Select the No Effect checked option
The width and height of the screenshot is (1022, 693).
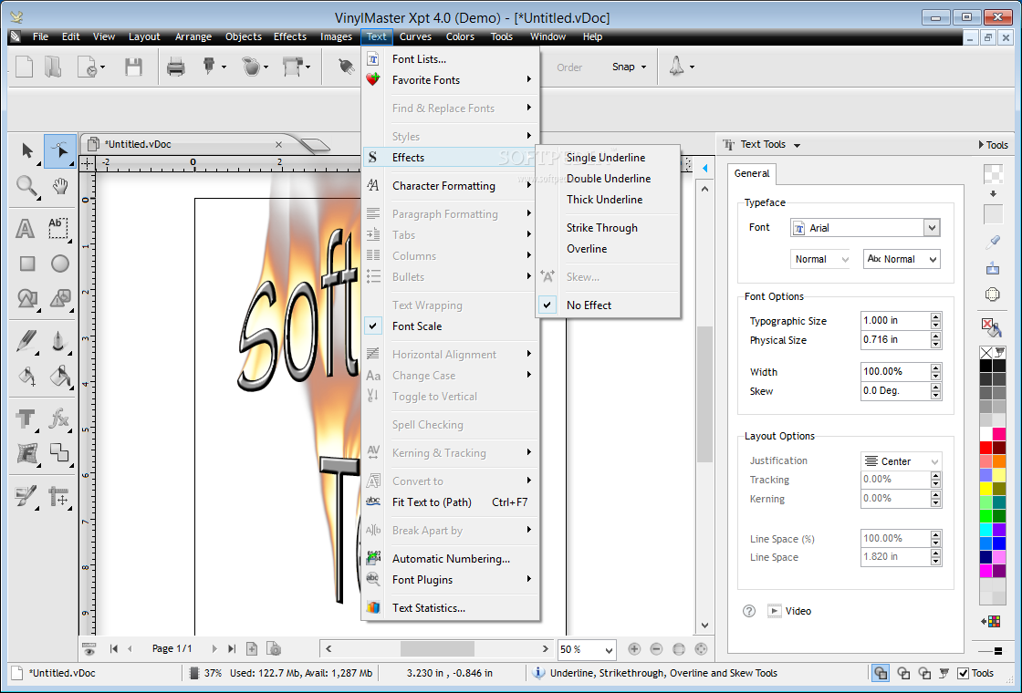(x=608, y=305)
